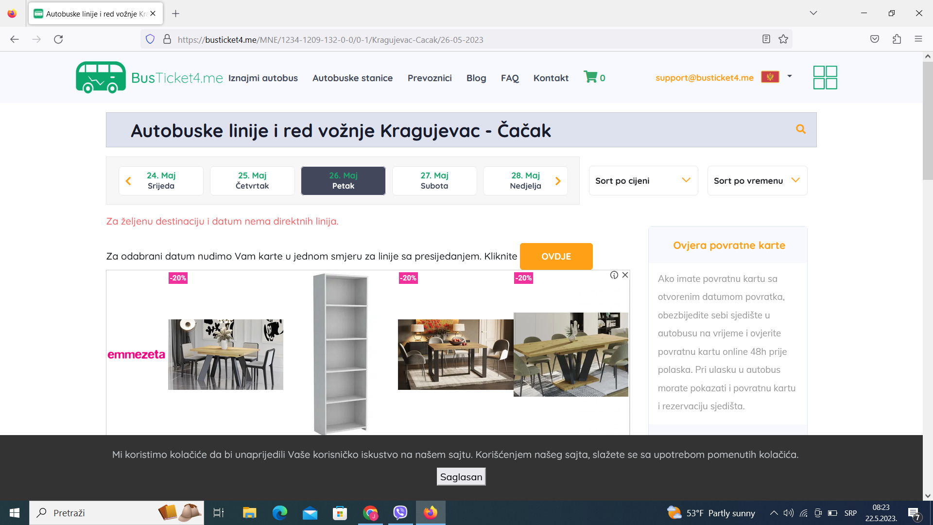The height and width of the screenshot is (525, 933).
Task: Expand the language flag dropdown
Action: point(790,76)
